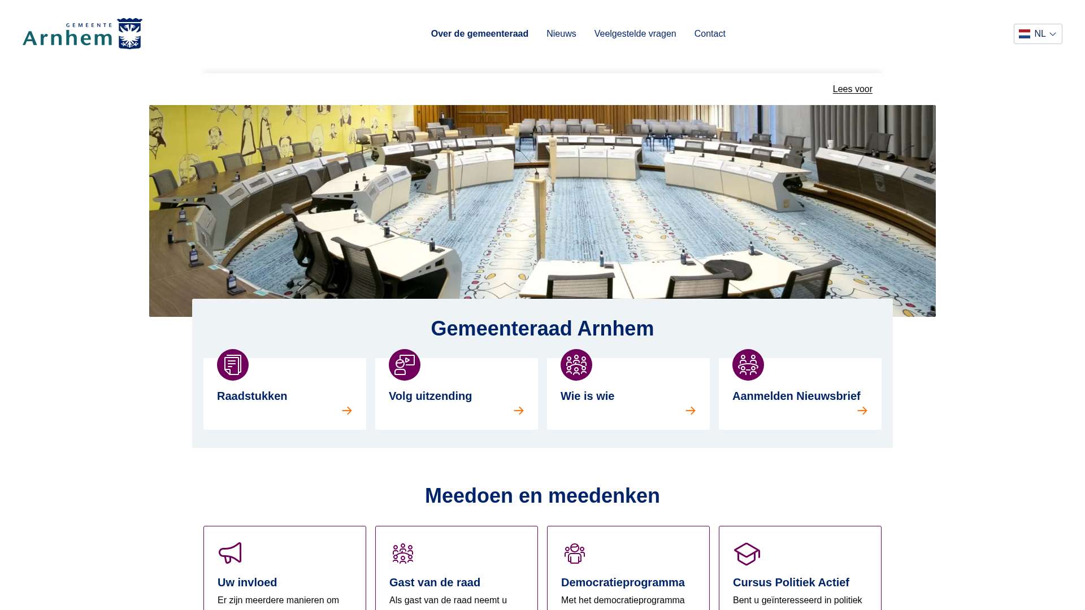Open Veelgestelde vragen page

point(635,34)
